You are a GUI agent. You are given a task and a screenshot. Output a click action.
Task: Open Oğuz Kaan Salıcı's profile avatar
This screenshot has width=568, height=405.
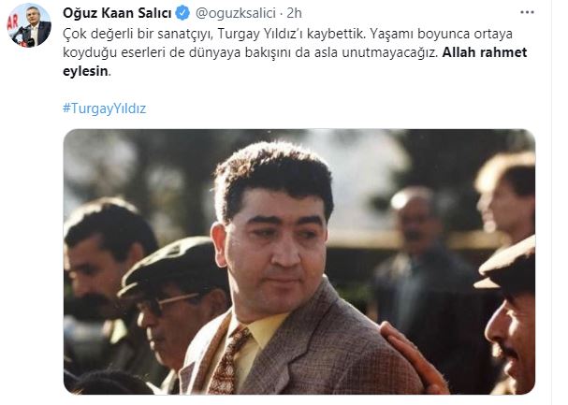(x=29, y=25)
